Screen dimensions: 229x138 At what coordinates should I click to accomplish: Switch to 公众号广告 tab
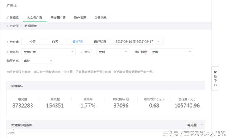pyautogui.click(x=35, y=17)
